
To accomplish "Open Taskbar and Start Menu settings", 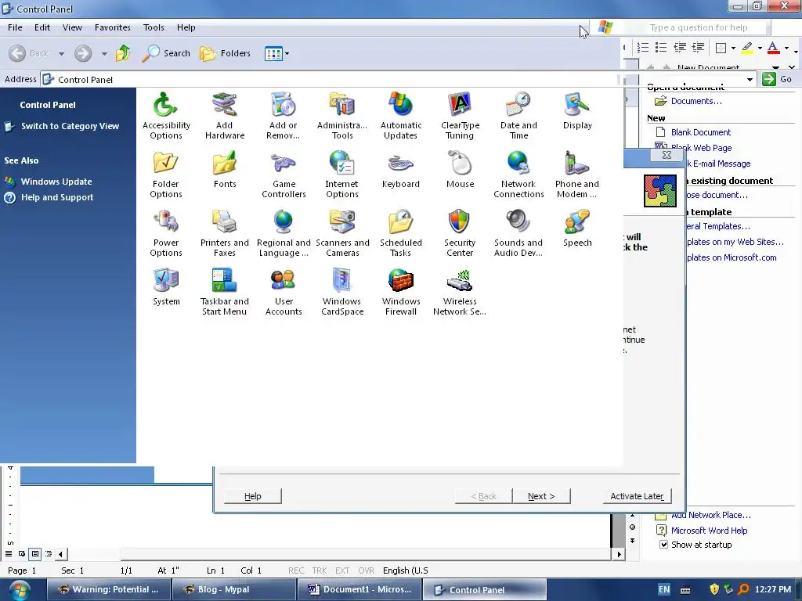I will tap(225, 292).
